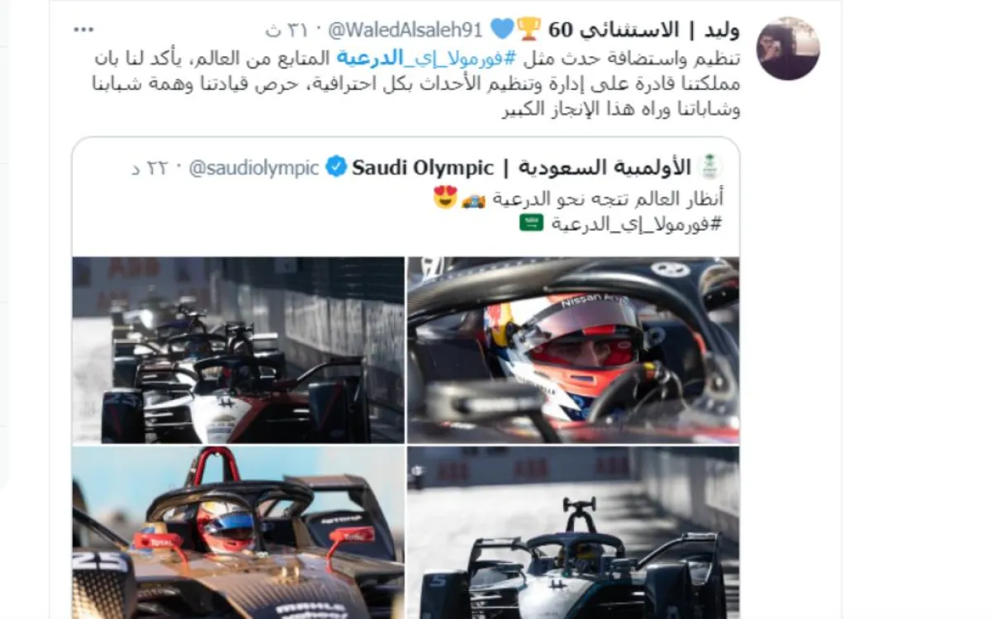This screenshot has height=619, width=991.
Task: Open Waled's round profile avatar
Action: [788, 48]
